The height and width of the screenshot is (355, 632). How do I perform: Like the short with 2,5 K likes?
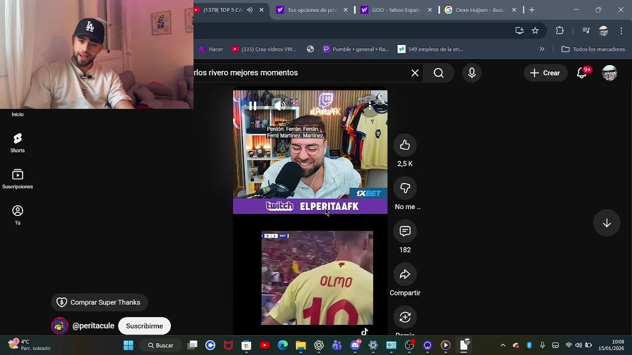405,145
